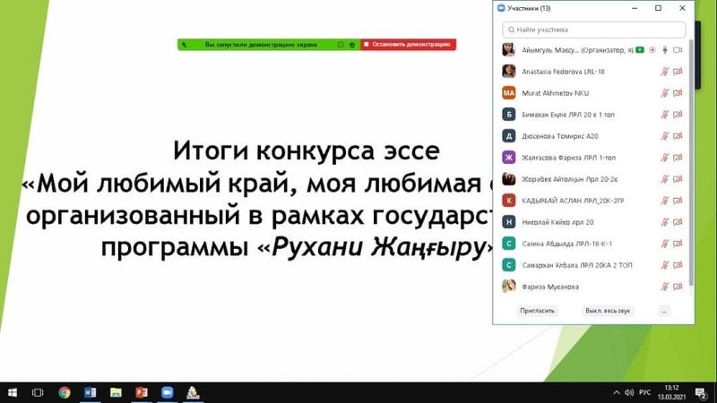
Task: Toggle microphone for Фариза Муканова
Action: (x=665, y=287)
